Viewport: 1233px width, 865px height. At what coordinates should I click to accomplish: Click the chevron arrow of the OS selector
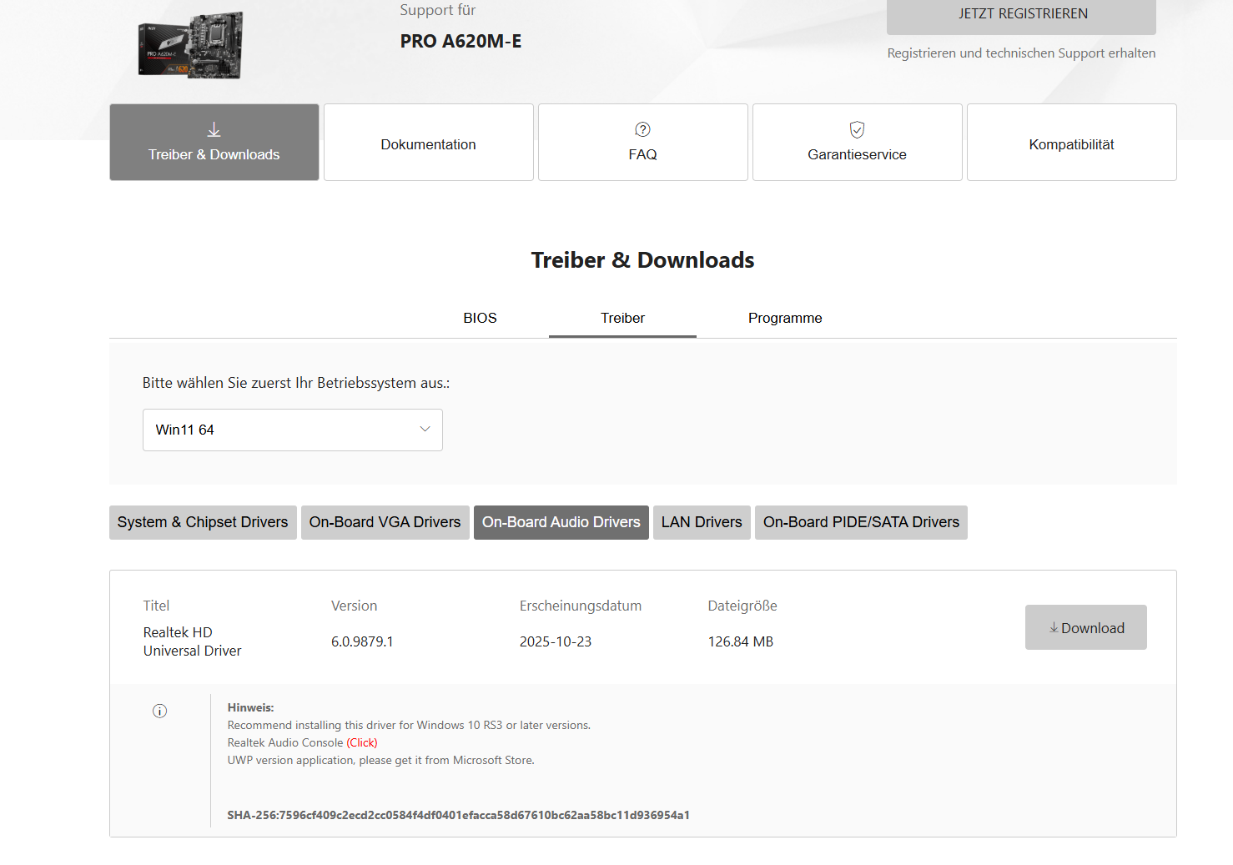[x=425, y=429]
